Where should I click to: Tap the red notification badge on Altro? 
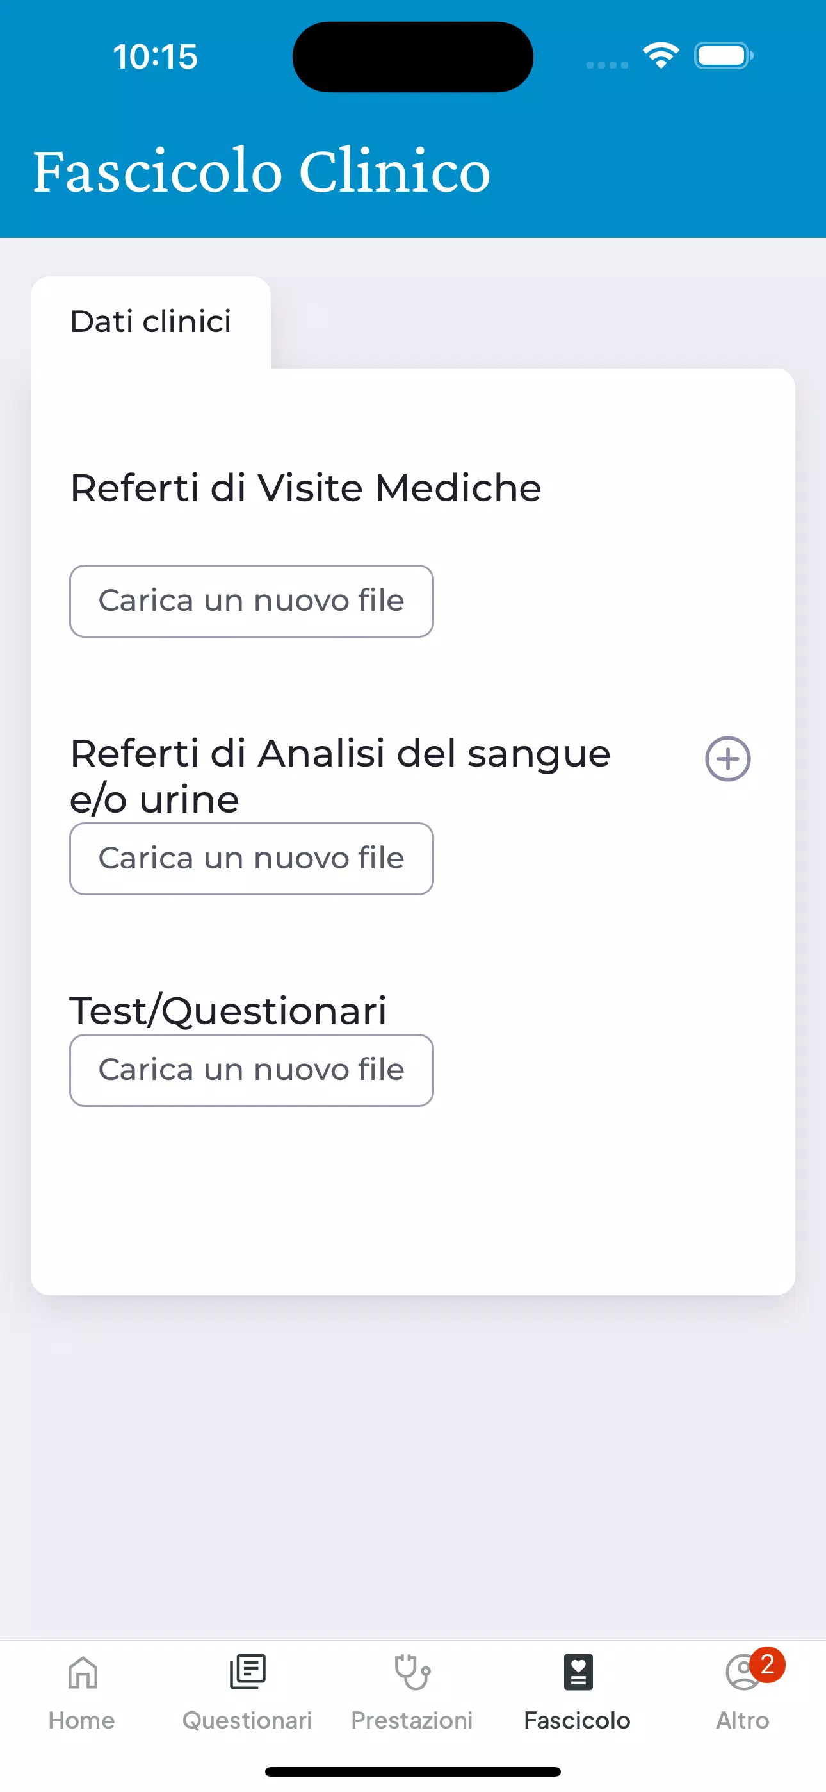(768, 1664)
